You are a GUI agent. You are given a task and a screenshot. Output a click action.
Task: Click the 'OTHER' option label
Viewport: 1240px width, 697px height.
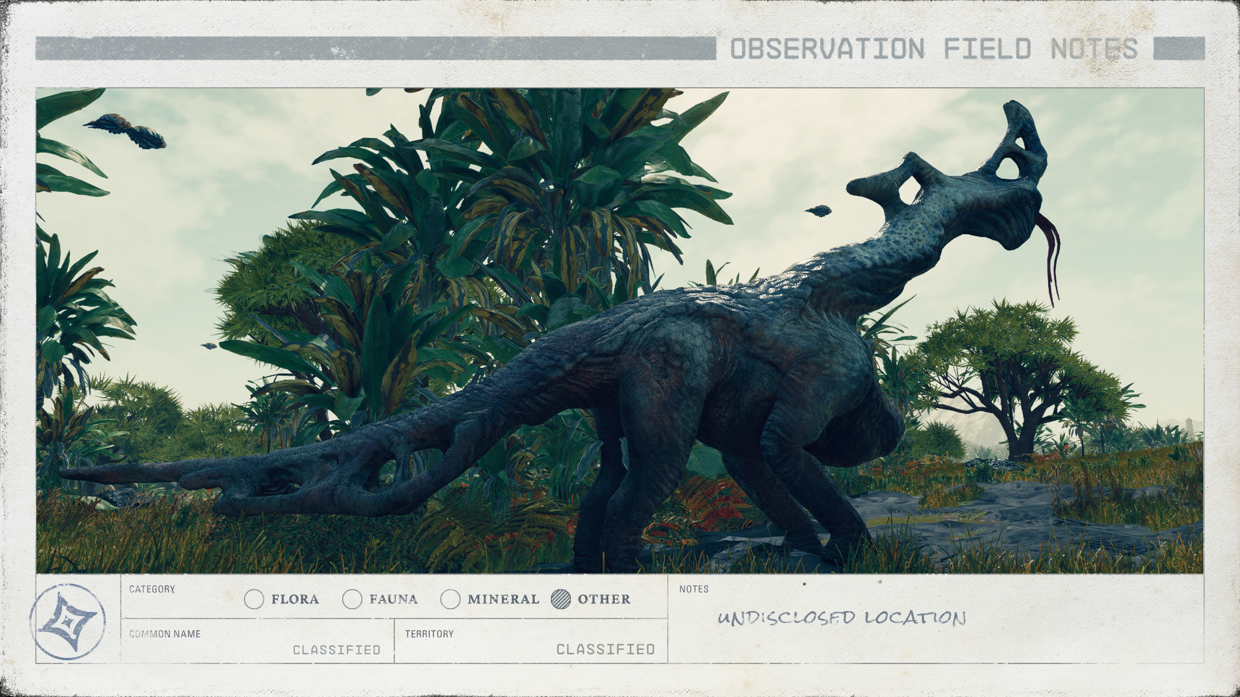(604, 600)
